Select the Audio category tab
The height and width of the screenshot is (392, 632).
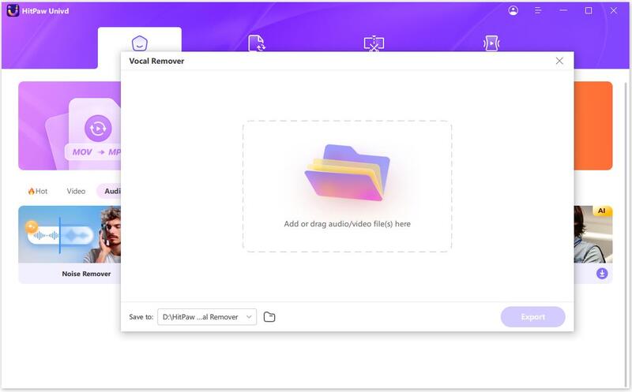coord(109,191)
